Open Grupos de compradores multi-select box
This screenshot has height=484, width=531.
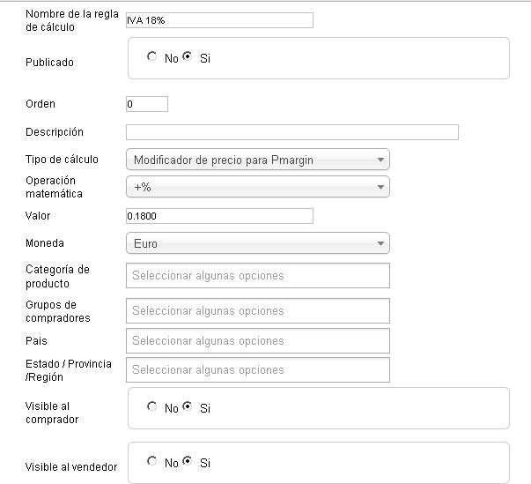coord(258,311)
